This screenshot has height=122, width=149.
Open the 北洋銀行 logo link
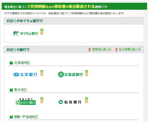point(25,74)
